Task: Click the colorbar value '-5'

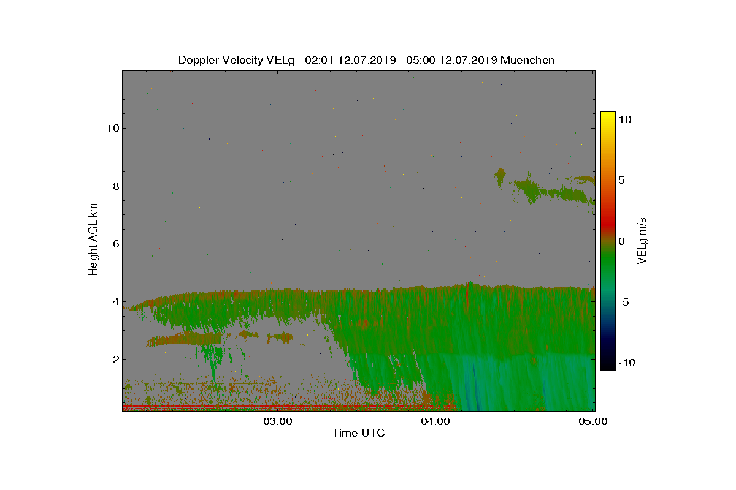Action: click(623, 302)
